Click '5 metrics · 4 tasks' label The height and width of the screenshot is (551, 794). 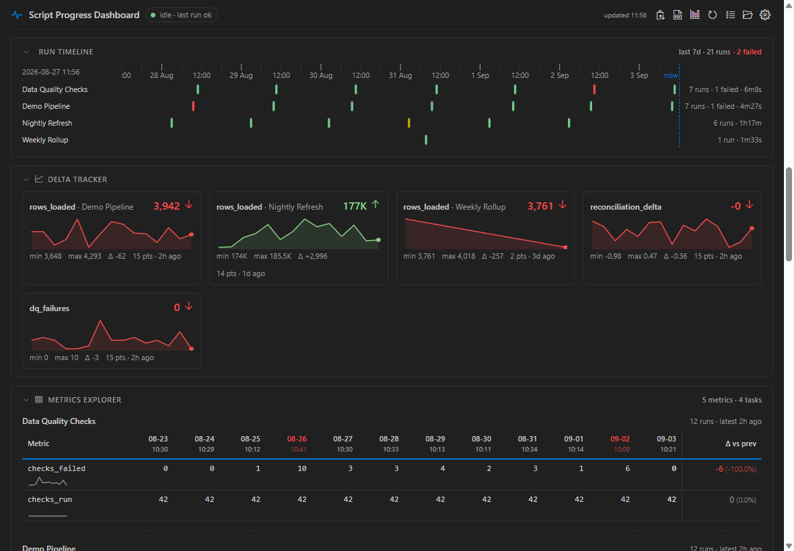coord(731,400)
